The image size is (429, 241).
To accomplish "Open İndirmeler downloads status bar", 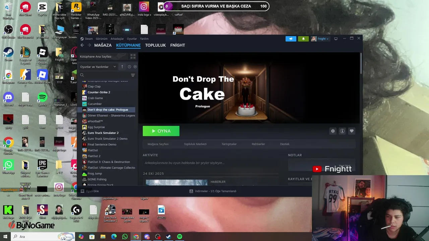I will [x=213, y=191].
